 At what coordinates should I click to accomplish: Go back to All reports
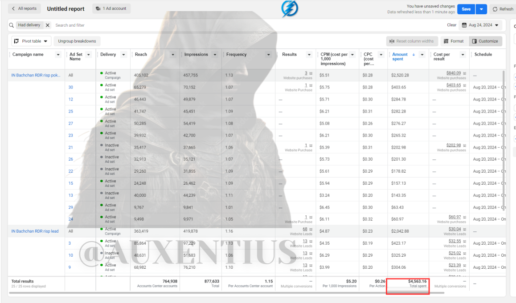(x=25, y=8)
